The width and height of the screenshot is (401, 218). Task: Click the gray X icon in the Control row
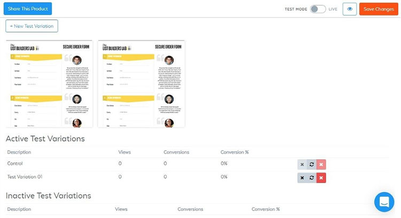click(302, 164)
